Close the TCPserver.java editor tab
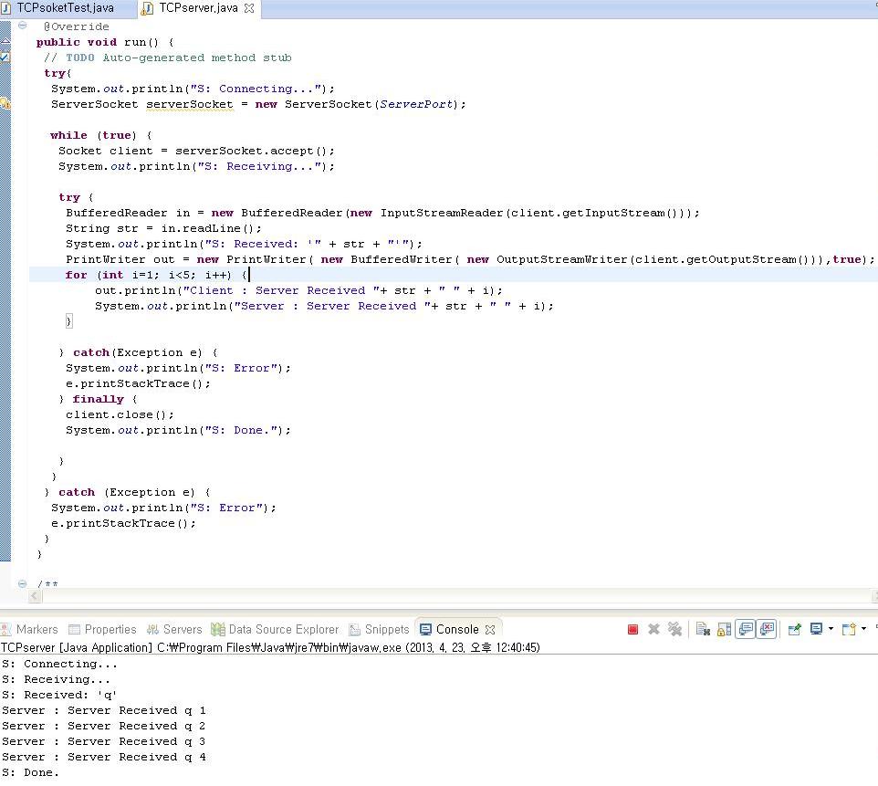 click(249, 8)
